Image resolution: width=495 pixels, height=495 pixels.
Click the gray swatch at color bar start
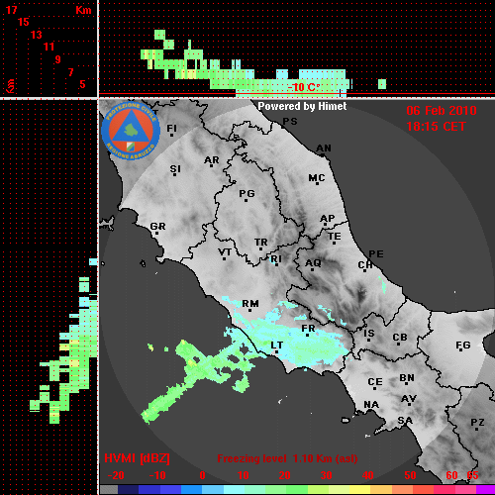[x=109, y=489]
